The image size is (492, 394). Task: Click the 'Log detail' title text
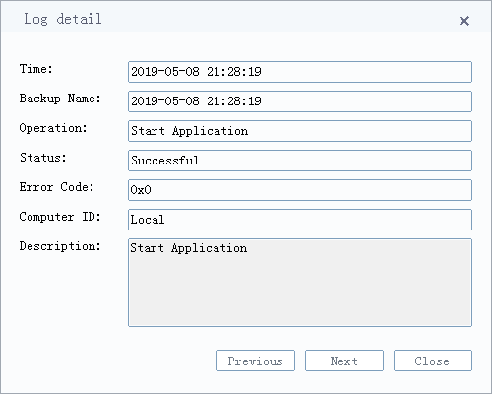click(x=63, y=19)
